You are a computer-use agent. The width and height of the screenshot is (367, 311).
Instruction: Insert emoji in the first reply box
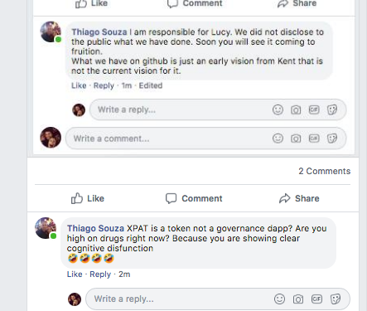click(x=278, y=109)
